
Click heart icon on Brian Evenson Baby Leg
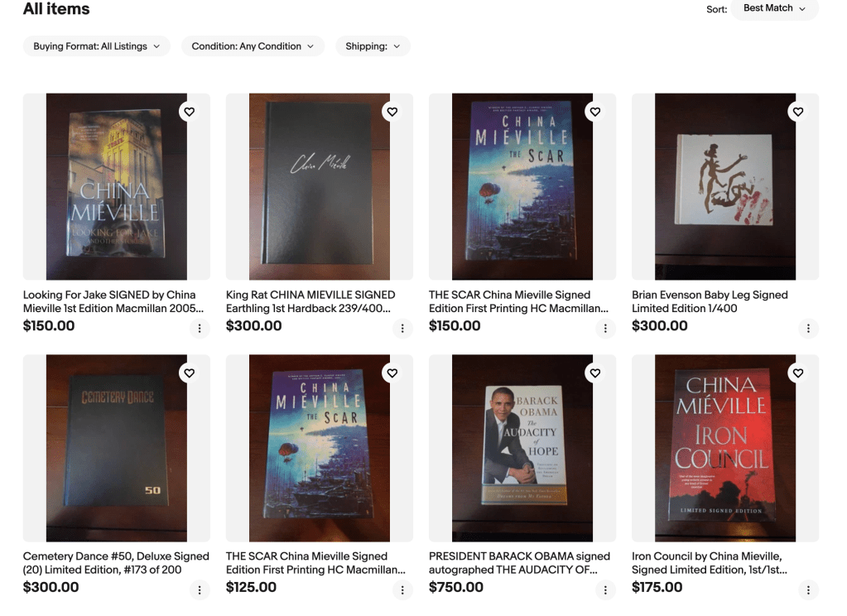798,112
